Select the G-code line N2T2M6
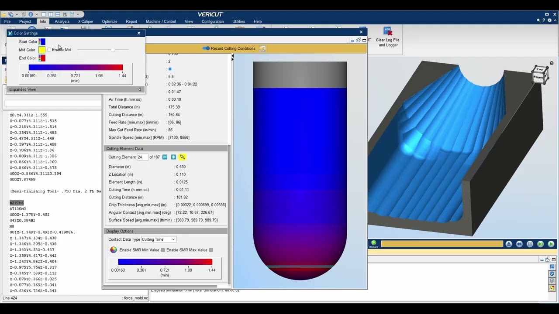This screenshot has height=314, width=559. (17, 203)
